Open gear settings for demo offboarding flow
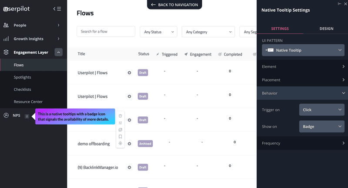The image size is (348, 188). (x=129, y=143)
